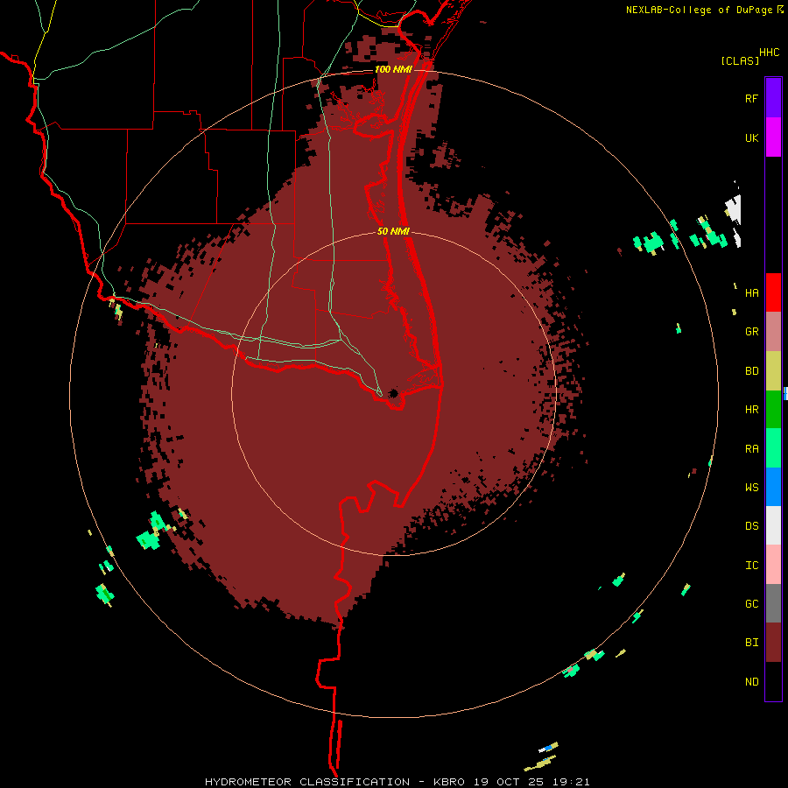Click the BD legend label
The height and width of the screenshot is (788, 788).
point(751,371)
